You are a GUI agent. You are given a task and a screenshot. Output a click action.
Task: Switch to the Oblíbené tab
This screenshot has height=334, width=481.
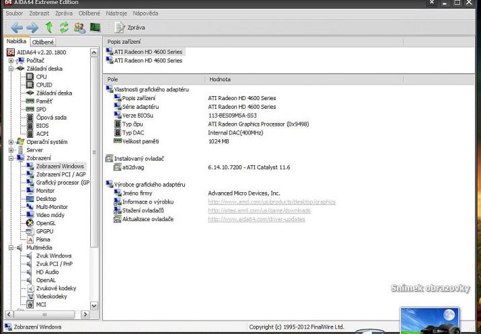pyautogui.click(x=43, y=42)
